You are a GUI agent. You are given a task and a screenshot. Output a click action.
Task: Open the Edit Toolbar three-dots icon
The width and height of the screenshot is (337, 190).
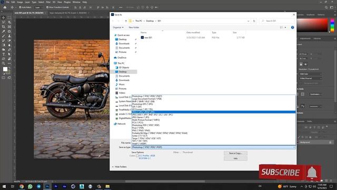(x=9, y=63)
